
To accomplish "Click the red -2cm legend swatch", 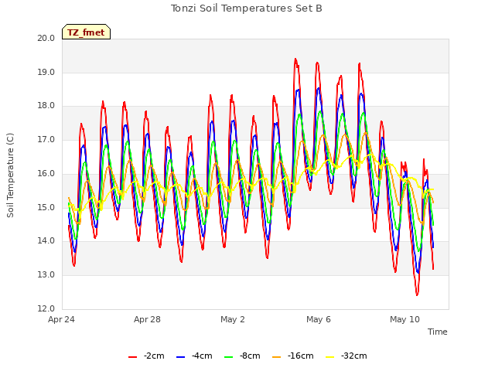I will pos(132,357).
